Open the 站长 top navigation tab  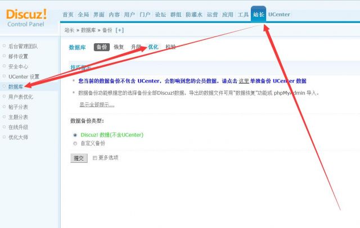pyautogui.click(x=258, y=14)
